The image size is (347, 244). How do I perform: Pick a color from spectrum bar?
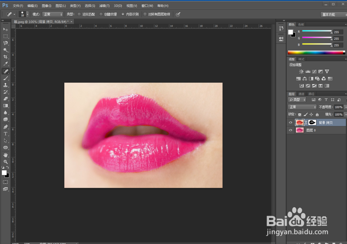[x=316, y=52]
